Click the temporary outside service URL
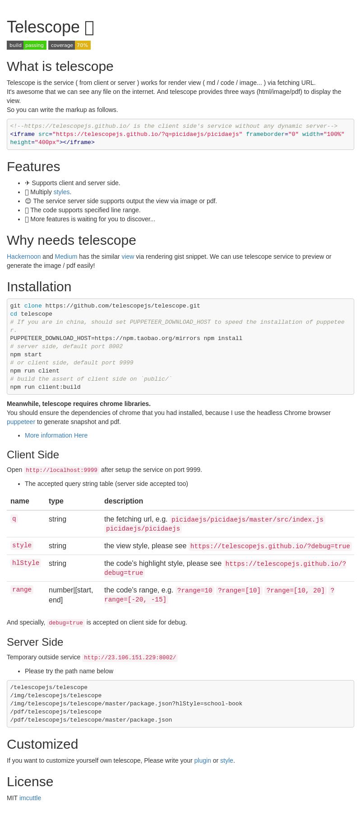The width and height of the screenshot is (361, 816). point(130,658)
